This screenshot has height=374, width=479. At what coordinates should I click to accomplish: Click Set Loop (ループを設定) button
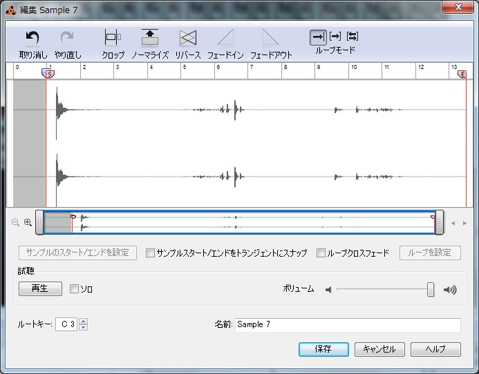430,253
